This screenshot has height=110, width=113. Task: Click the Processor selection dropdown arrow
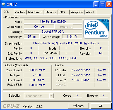pyautogui.click(x=51, y=96)
